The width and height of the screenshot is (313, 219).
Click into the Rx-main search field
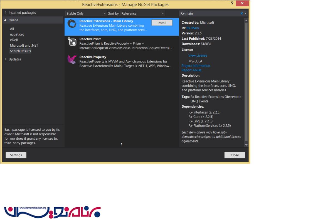pos(210,13)
